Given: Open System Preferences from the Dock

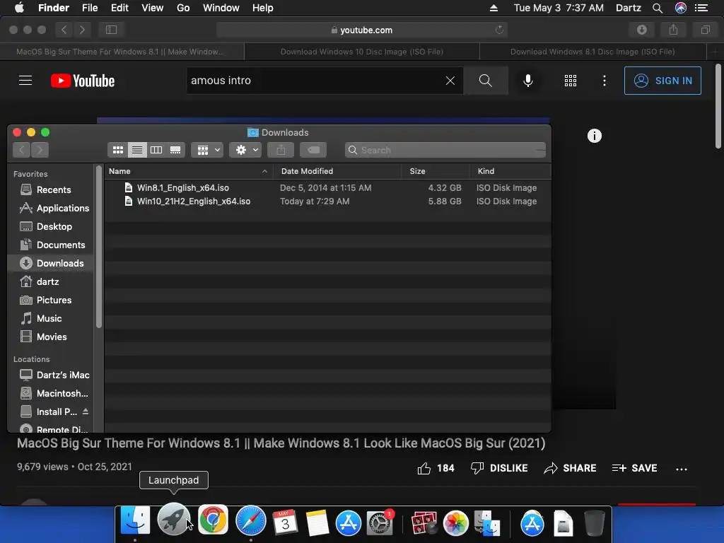Looking at the screenshot, I should (x=380, y=522).
